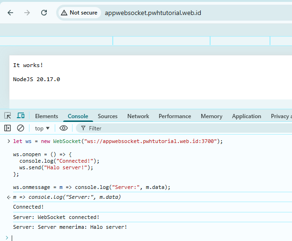Image resolution: width=292 pixels, height=241 pixels.
Task: Switch to the Network tab
Action: click(138, 116)
